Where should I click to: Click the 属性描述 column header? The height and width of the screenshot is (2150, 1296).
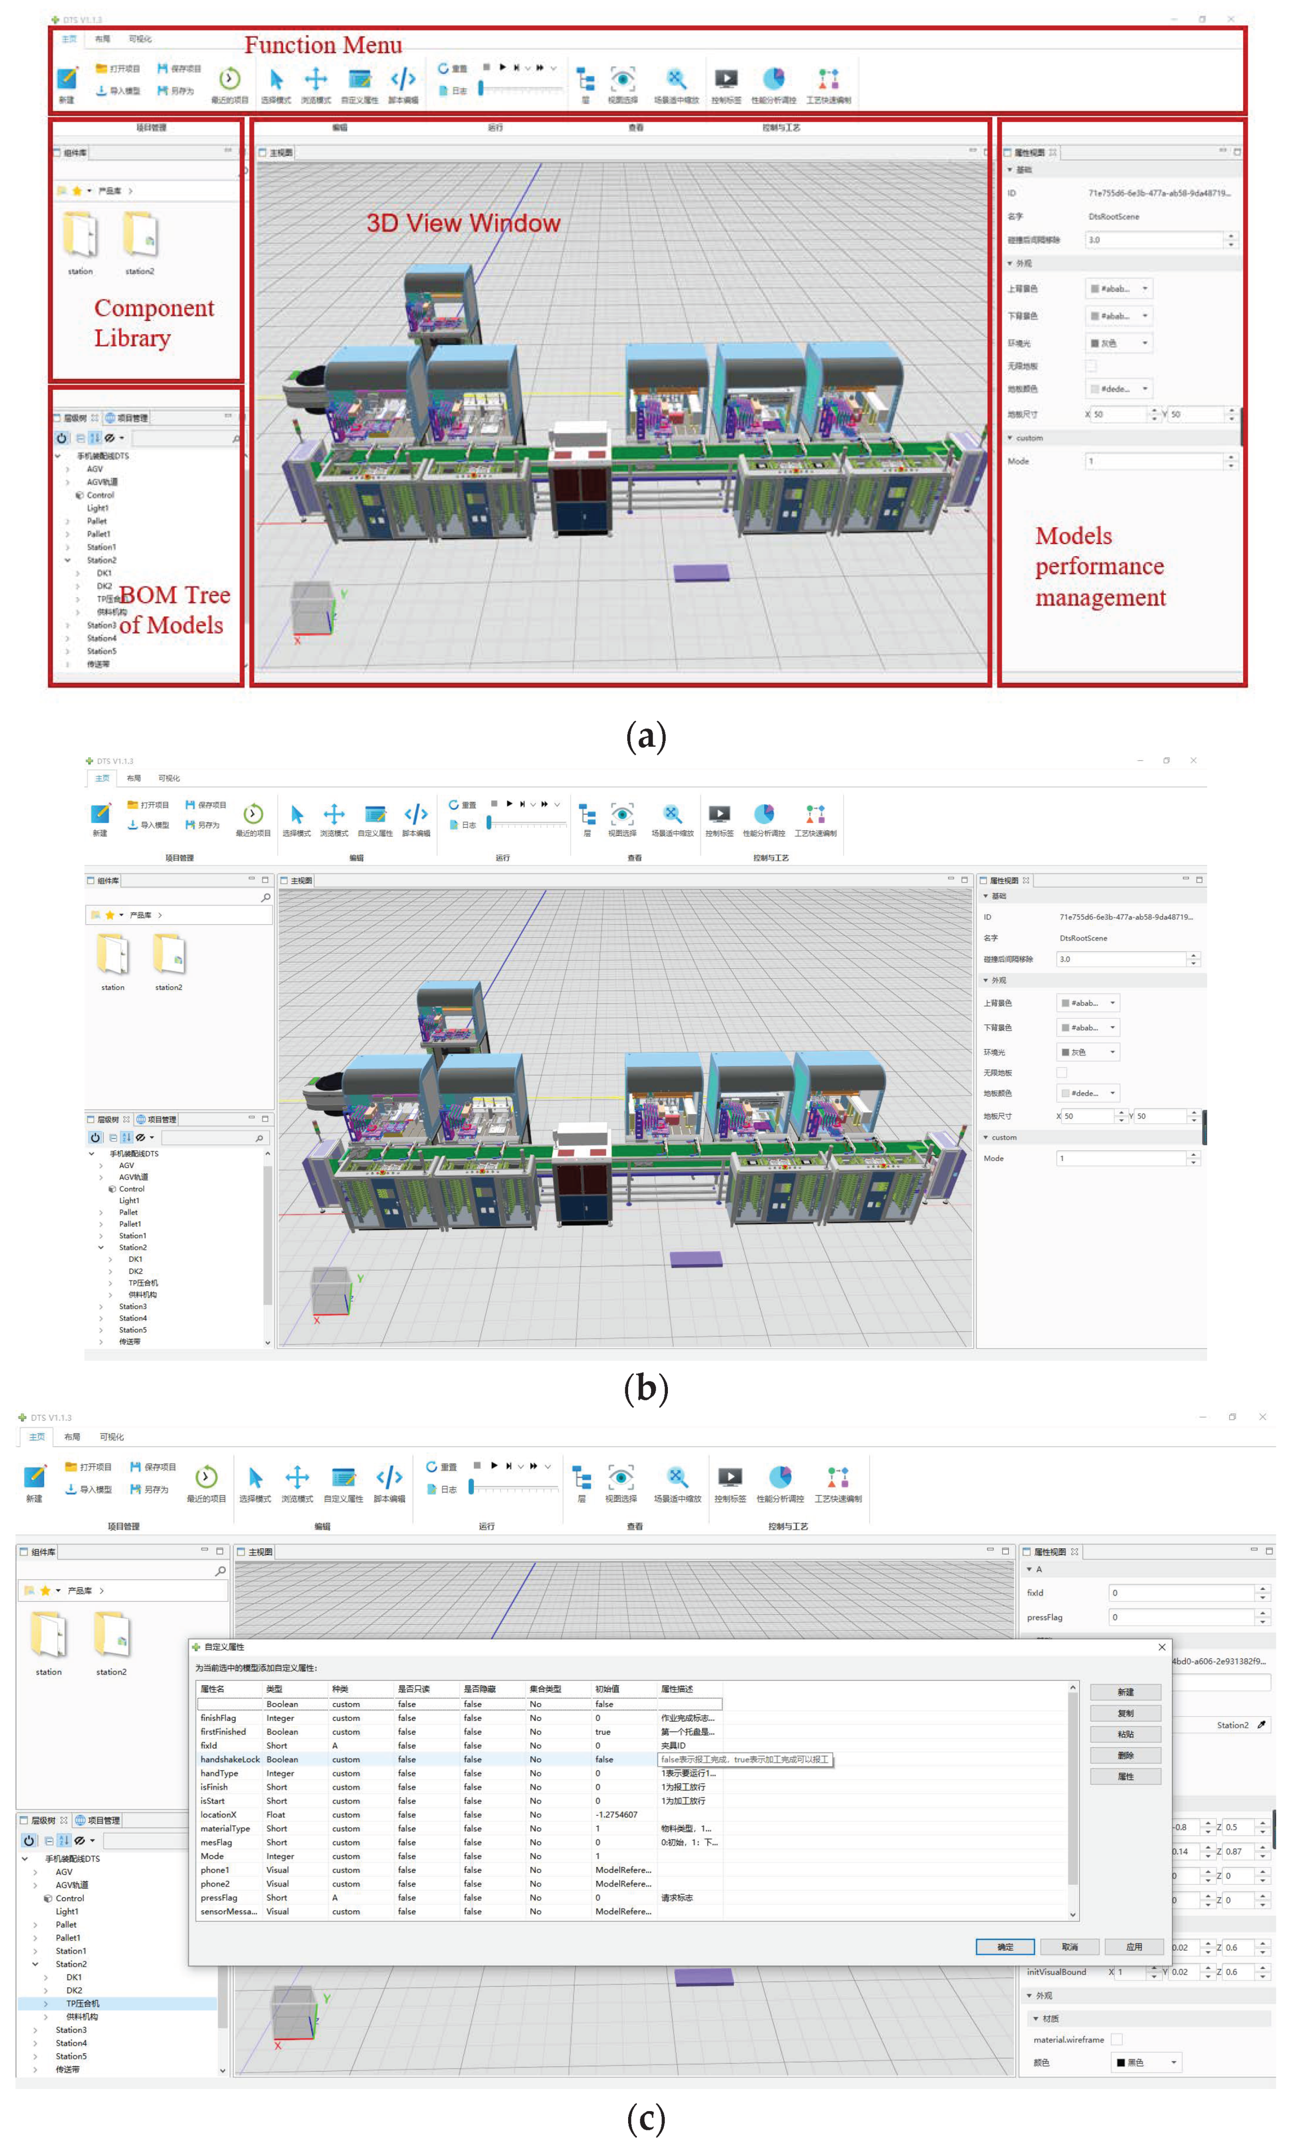point(677,1689)
